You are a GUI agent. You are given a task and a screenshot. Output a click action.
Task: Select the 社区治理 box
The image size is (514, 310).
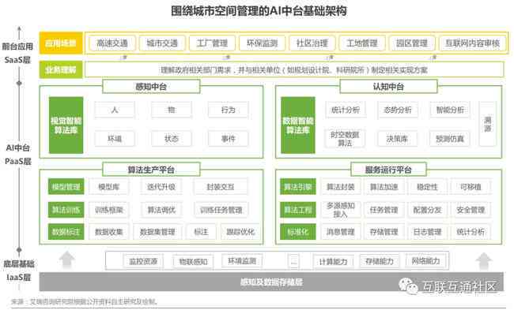click(312, 43)
